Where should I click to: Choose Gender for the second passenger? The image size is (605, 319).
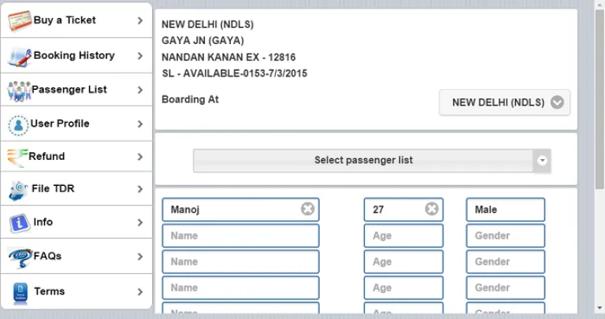pos(506,236)
